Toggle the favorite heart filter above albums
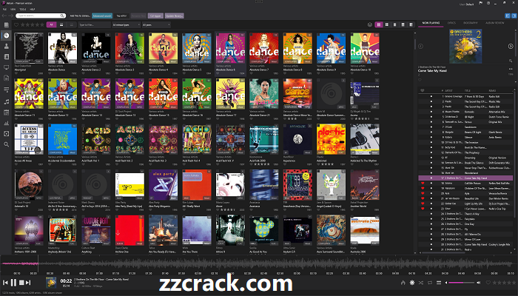The image size is (518, 296). [x=16, y=24]
